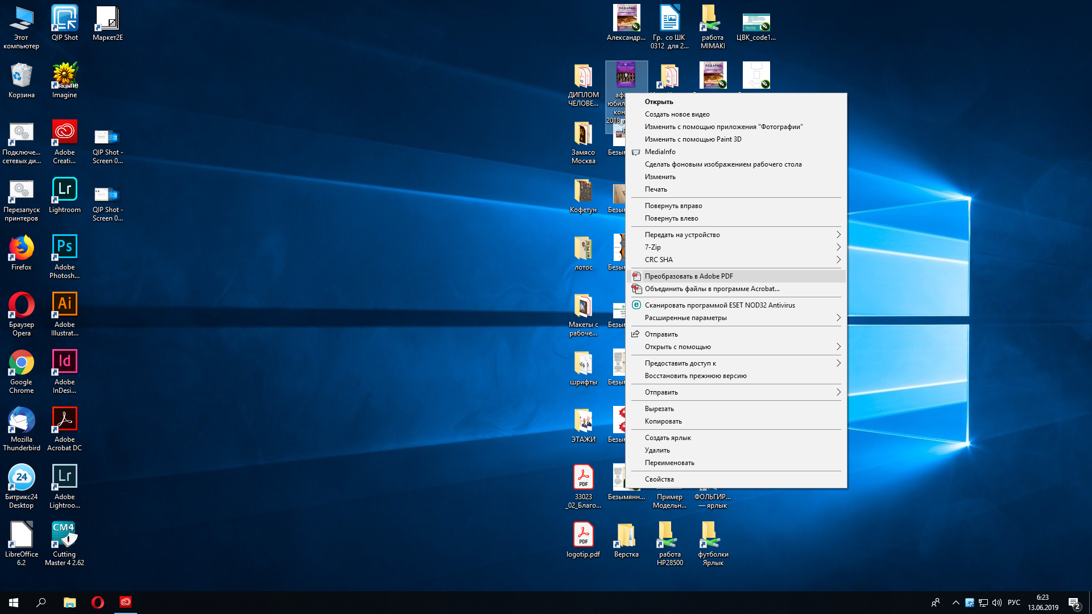This screenshot has height=614, width=1092.
Task: Expand Предоставить доступ к submenu
Action: click(736, 363)
